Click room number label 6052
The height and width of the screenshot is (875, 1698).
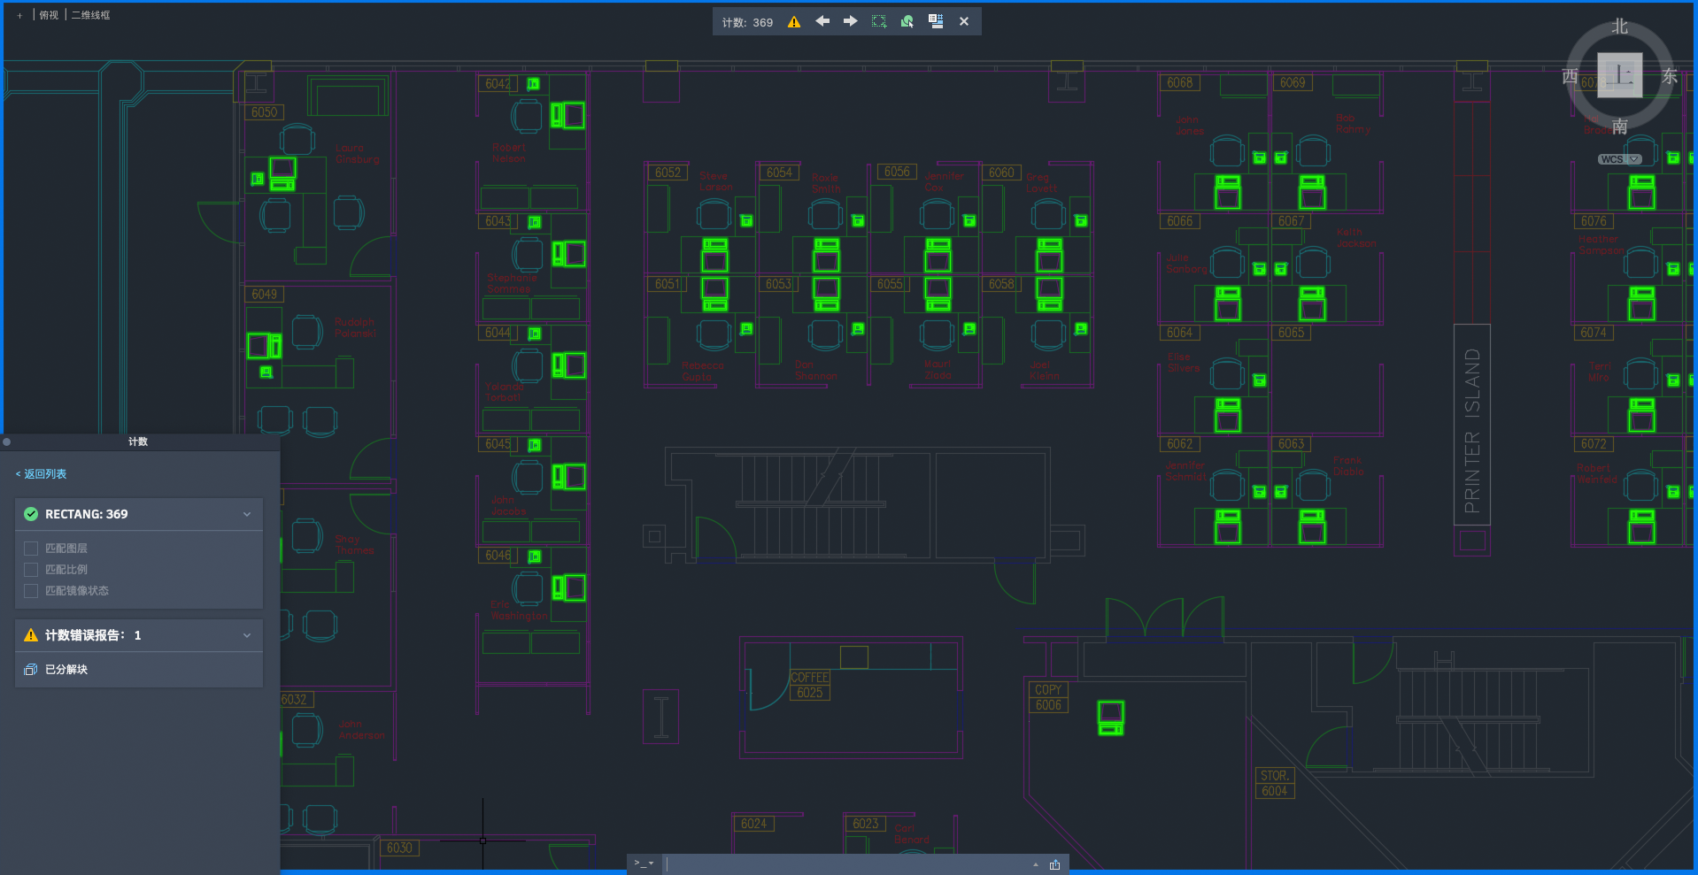click(668, 173)
